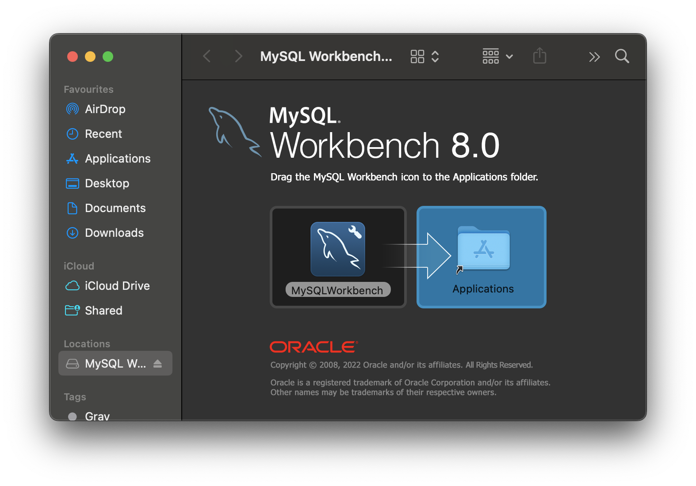The height and width of the screenshot is (486, 696).
Task: Go back using the back arrow
Action: pyautogui.click(x=207, y=56)
